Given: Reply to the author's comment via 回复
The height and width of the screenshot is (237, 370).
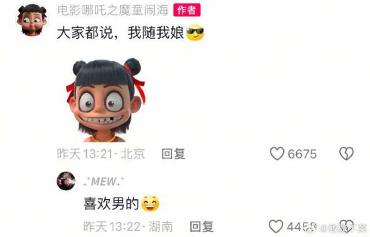Looking at the screenshot, I should click(x=173, y=154).
